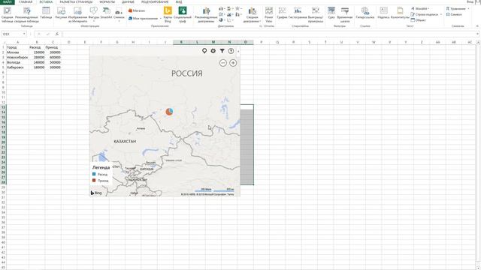
Task: Open the Фигуры shapes gallery
Action: pyautogui.click(x=93, y=14)
